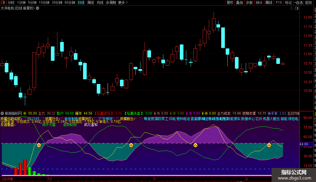Open the 多股 multi-stock view
The height and width of the screenshot is (182, 316).
(x=249, y=3)
